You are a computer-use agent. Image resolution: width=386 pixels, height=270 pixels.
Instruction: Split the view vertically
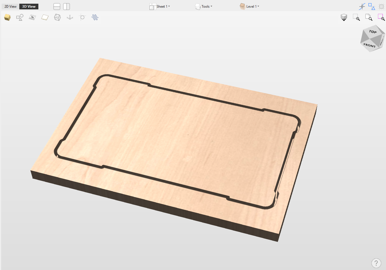pyautogui.click(x=67, y=6)
